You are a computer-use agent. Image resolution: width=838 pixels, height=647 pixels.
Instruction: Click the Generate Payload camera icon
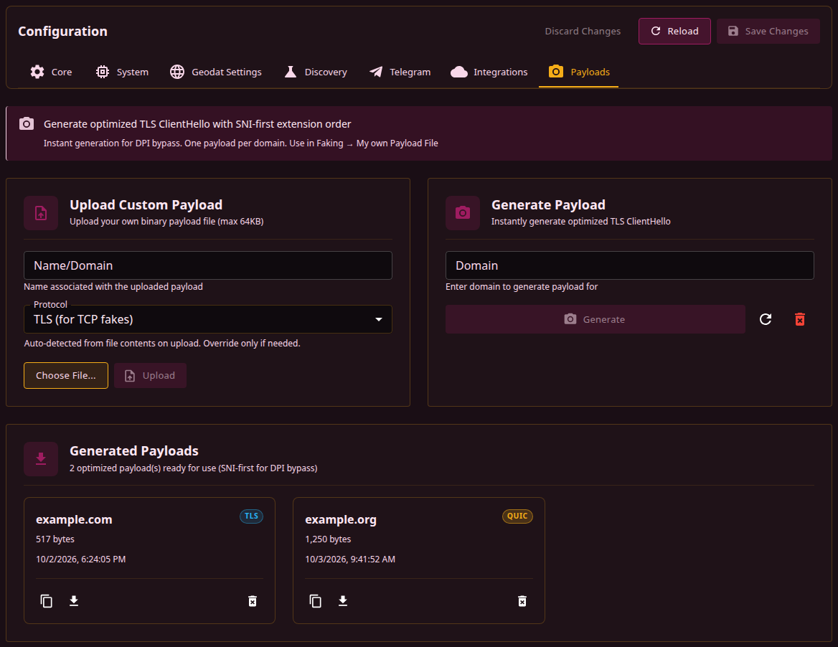[x=463, y=213]
